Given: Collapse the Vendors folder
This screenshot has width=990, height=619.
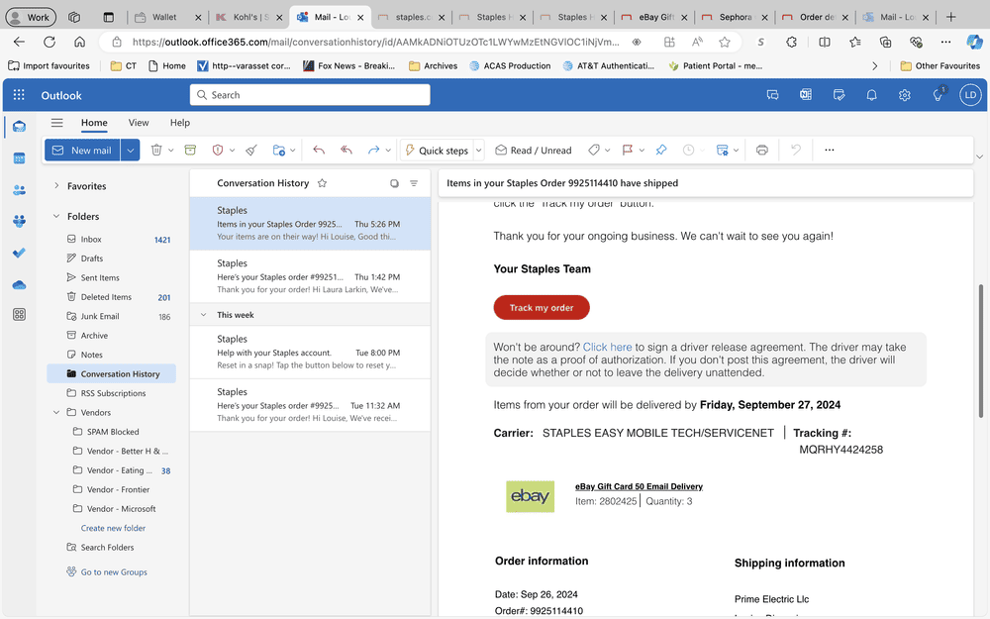Looking at the screenshot, I should (x=56, y=412).
